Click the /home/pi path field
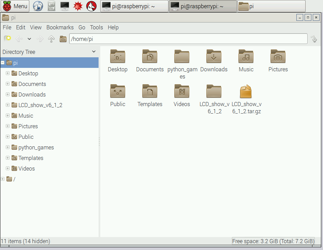This screenshot has height=250, width=323. [188, 39]
